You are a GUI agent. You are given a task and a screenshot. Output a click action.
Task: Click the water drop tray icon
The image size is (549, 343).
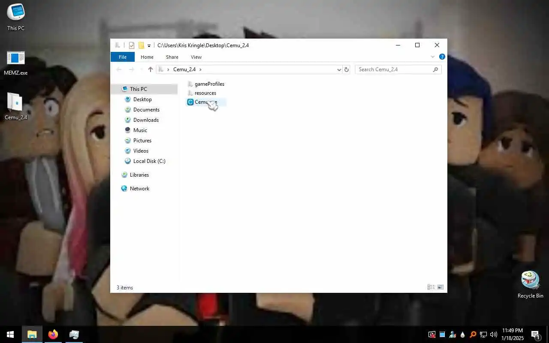pyautogui.click(x=463, y=334)
